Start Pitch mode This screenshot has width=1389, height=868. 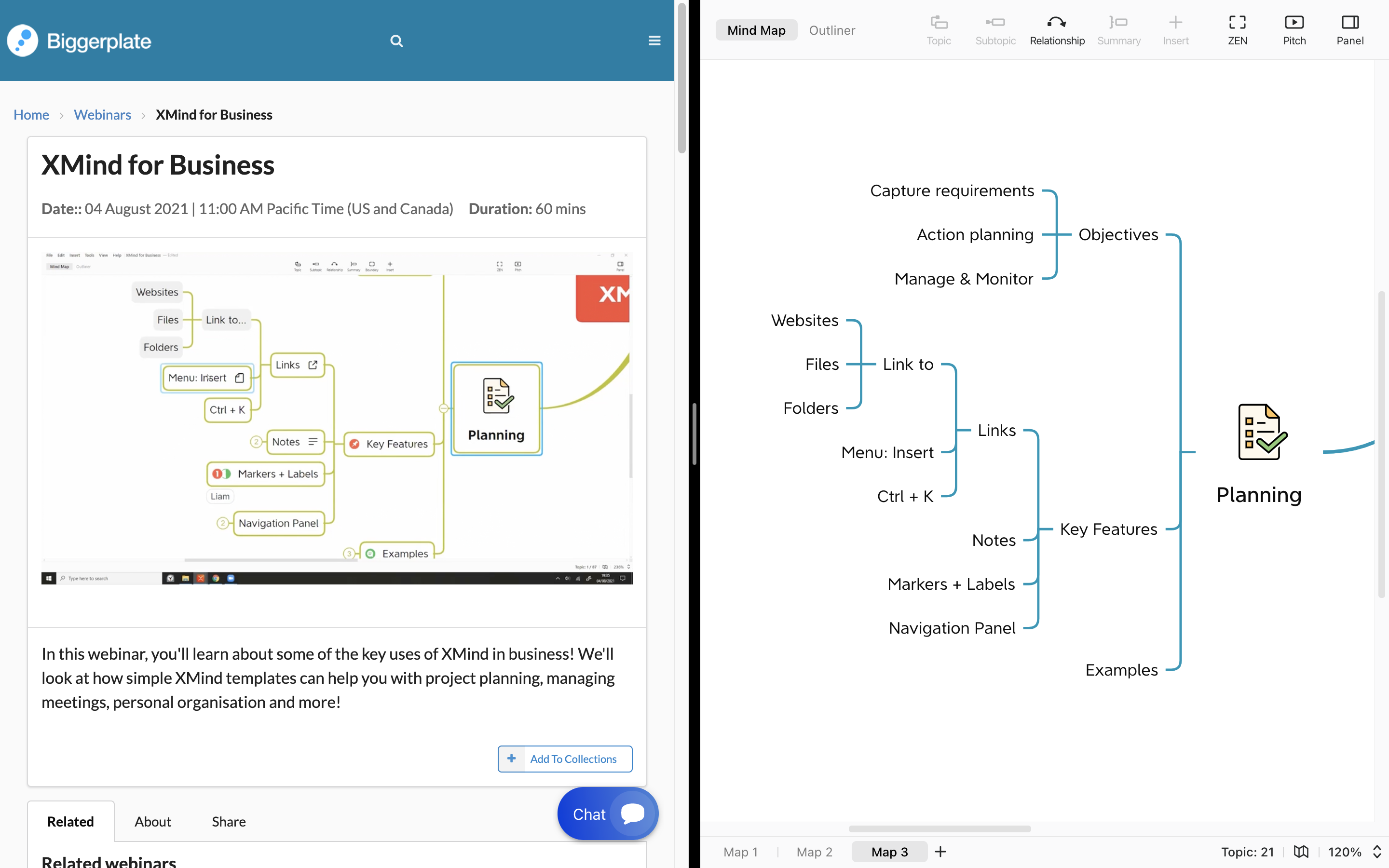(1294, 30)
